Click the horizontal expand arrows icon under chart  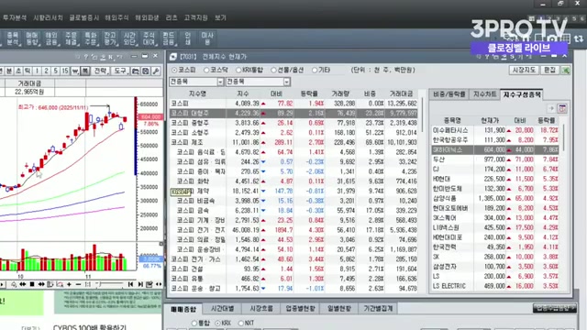point(159,285)
